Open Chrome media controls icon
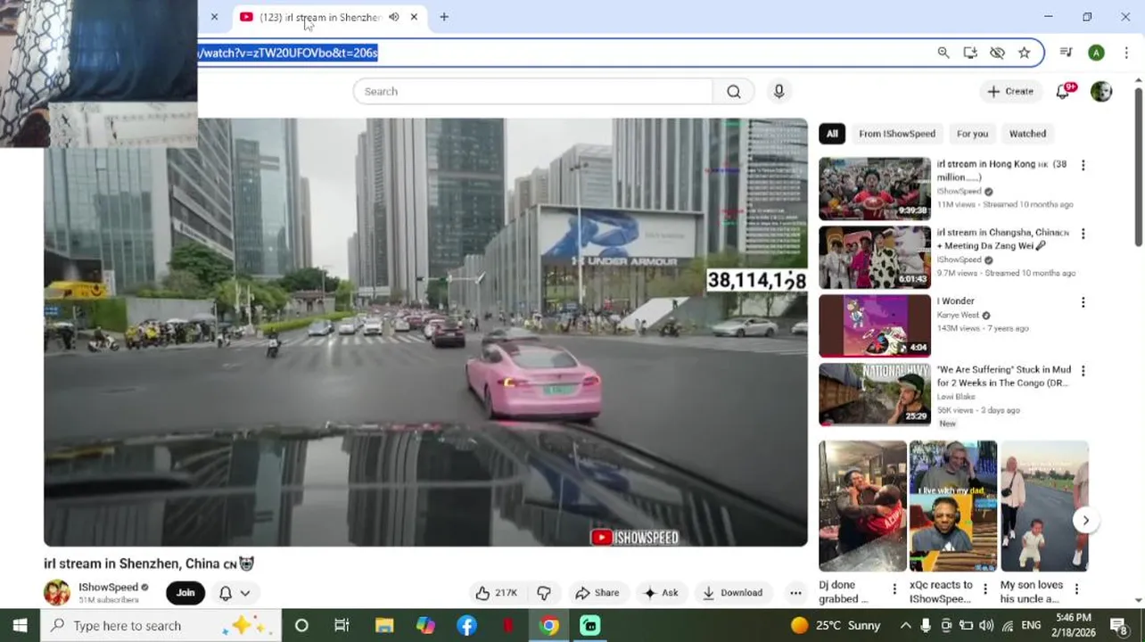The image size is (1145, 642). (1066, 53)
